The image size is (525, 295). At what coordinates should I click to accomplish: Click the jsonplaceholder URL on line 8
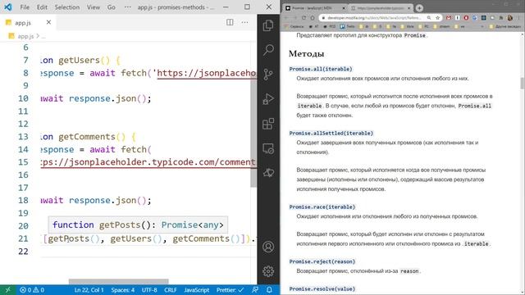pos(207,73)
